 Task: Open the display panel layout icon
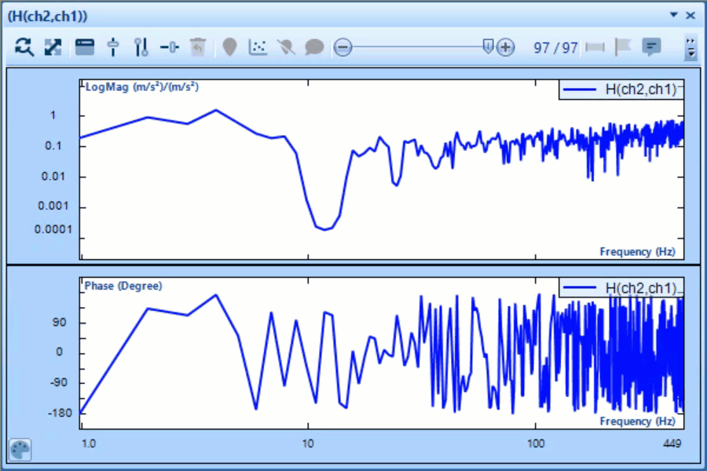click(84, 48)
